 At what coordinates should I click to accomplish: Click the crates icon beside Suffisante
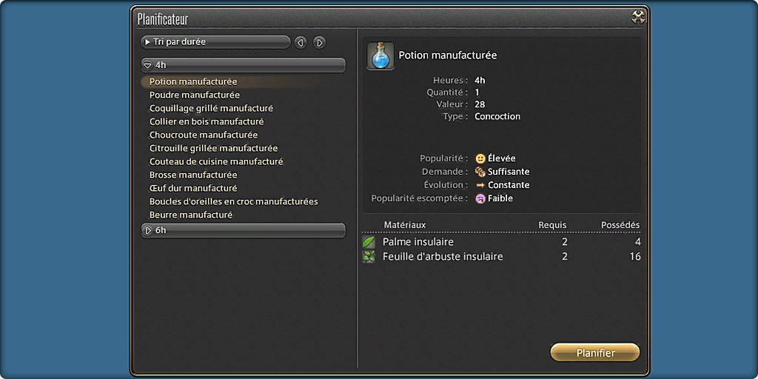(480, 172)
